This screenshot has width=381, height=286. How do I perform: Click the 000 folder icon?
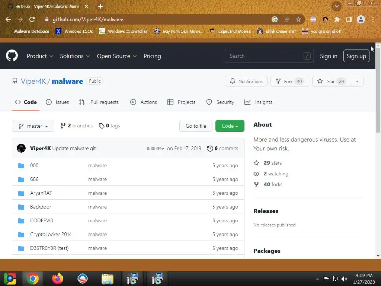21,166
